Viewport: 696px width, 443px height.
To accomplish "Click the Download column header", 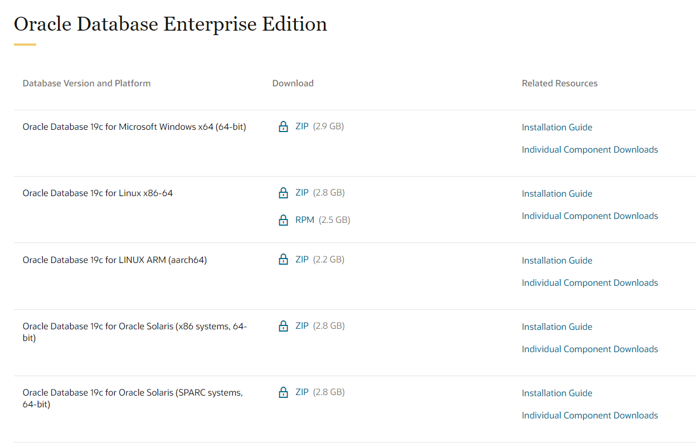I will [293, 83].
